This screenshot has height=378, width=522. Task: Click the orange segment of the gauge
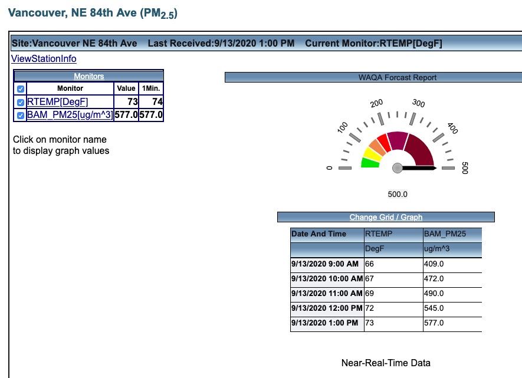pyautogui.click(x=377, y=147)
